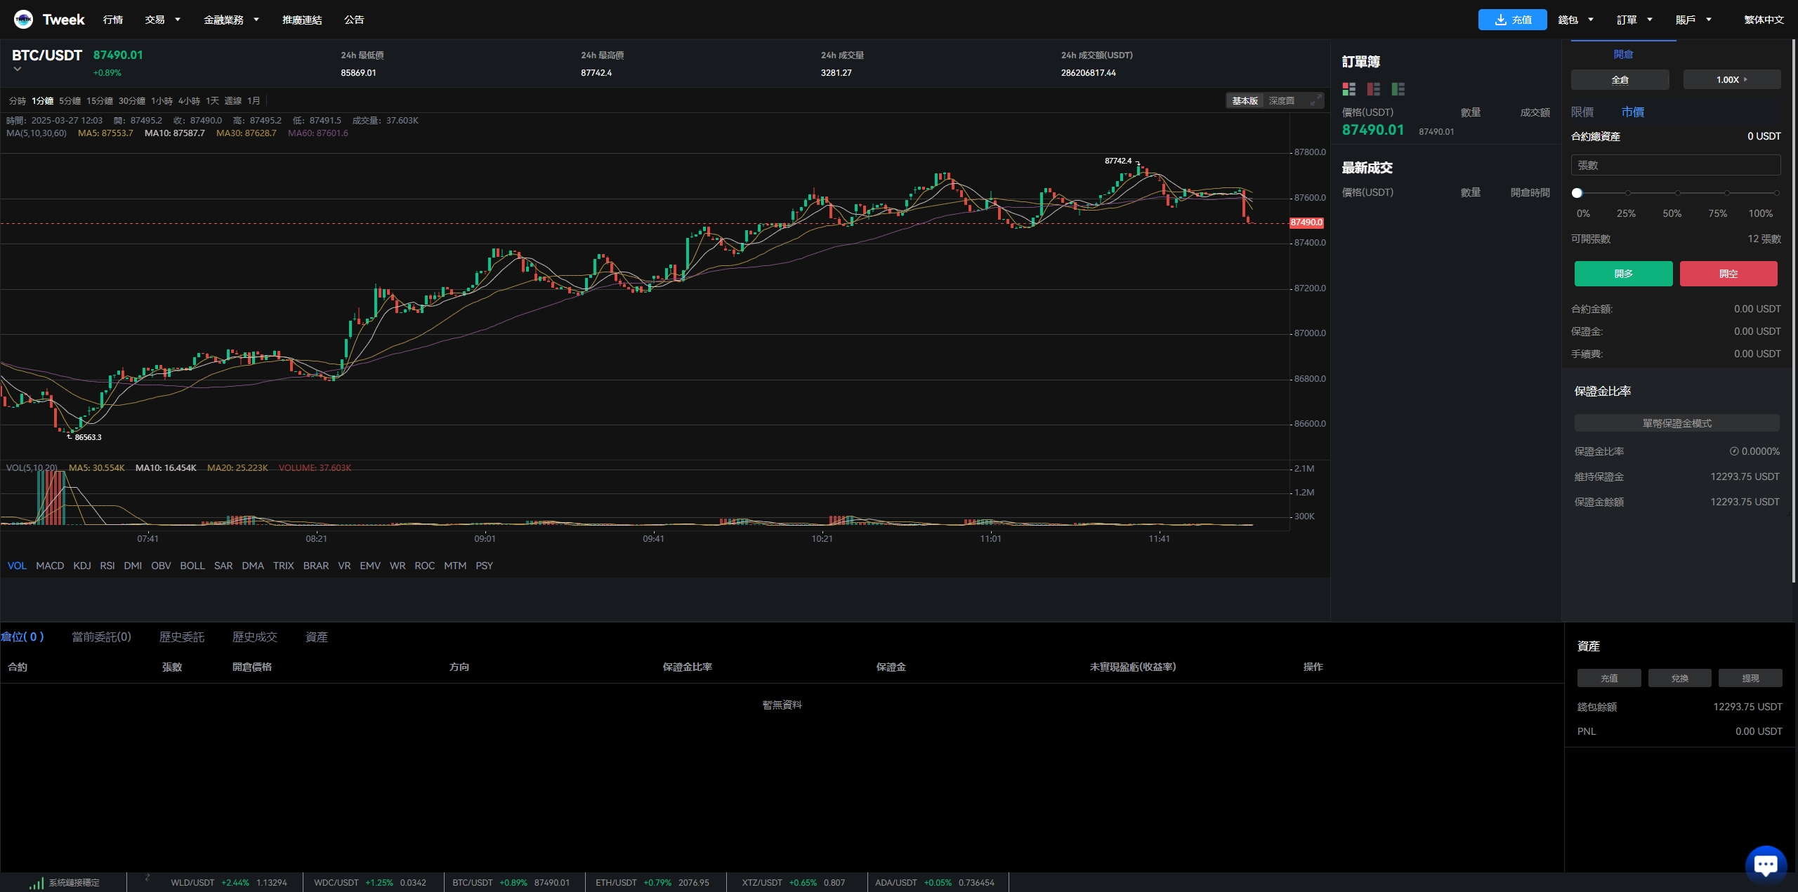Select the 5分鐘 chart interval
Screen dimensions: 1798x892
pos(70,101)
